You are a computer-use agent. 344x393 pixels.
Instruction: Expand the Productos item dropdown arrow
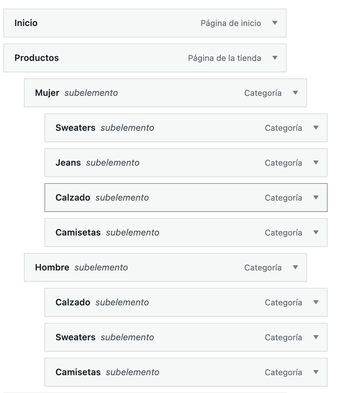(275, 58)
